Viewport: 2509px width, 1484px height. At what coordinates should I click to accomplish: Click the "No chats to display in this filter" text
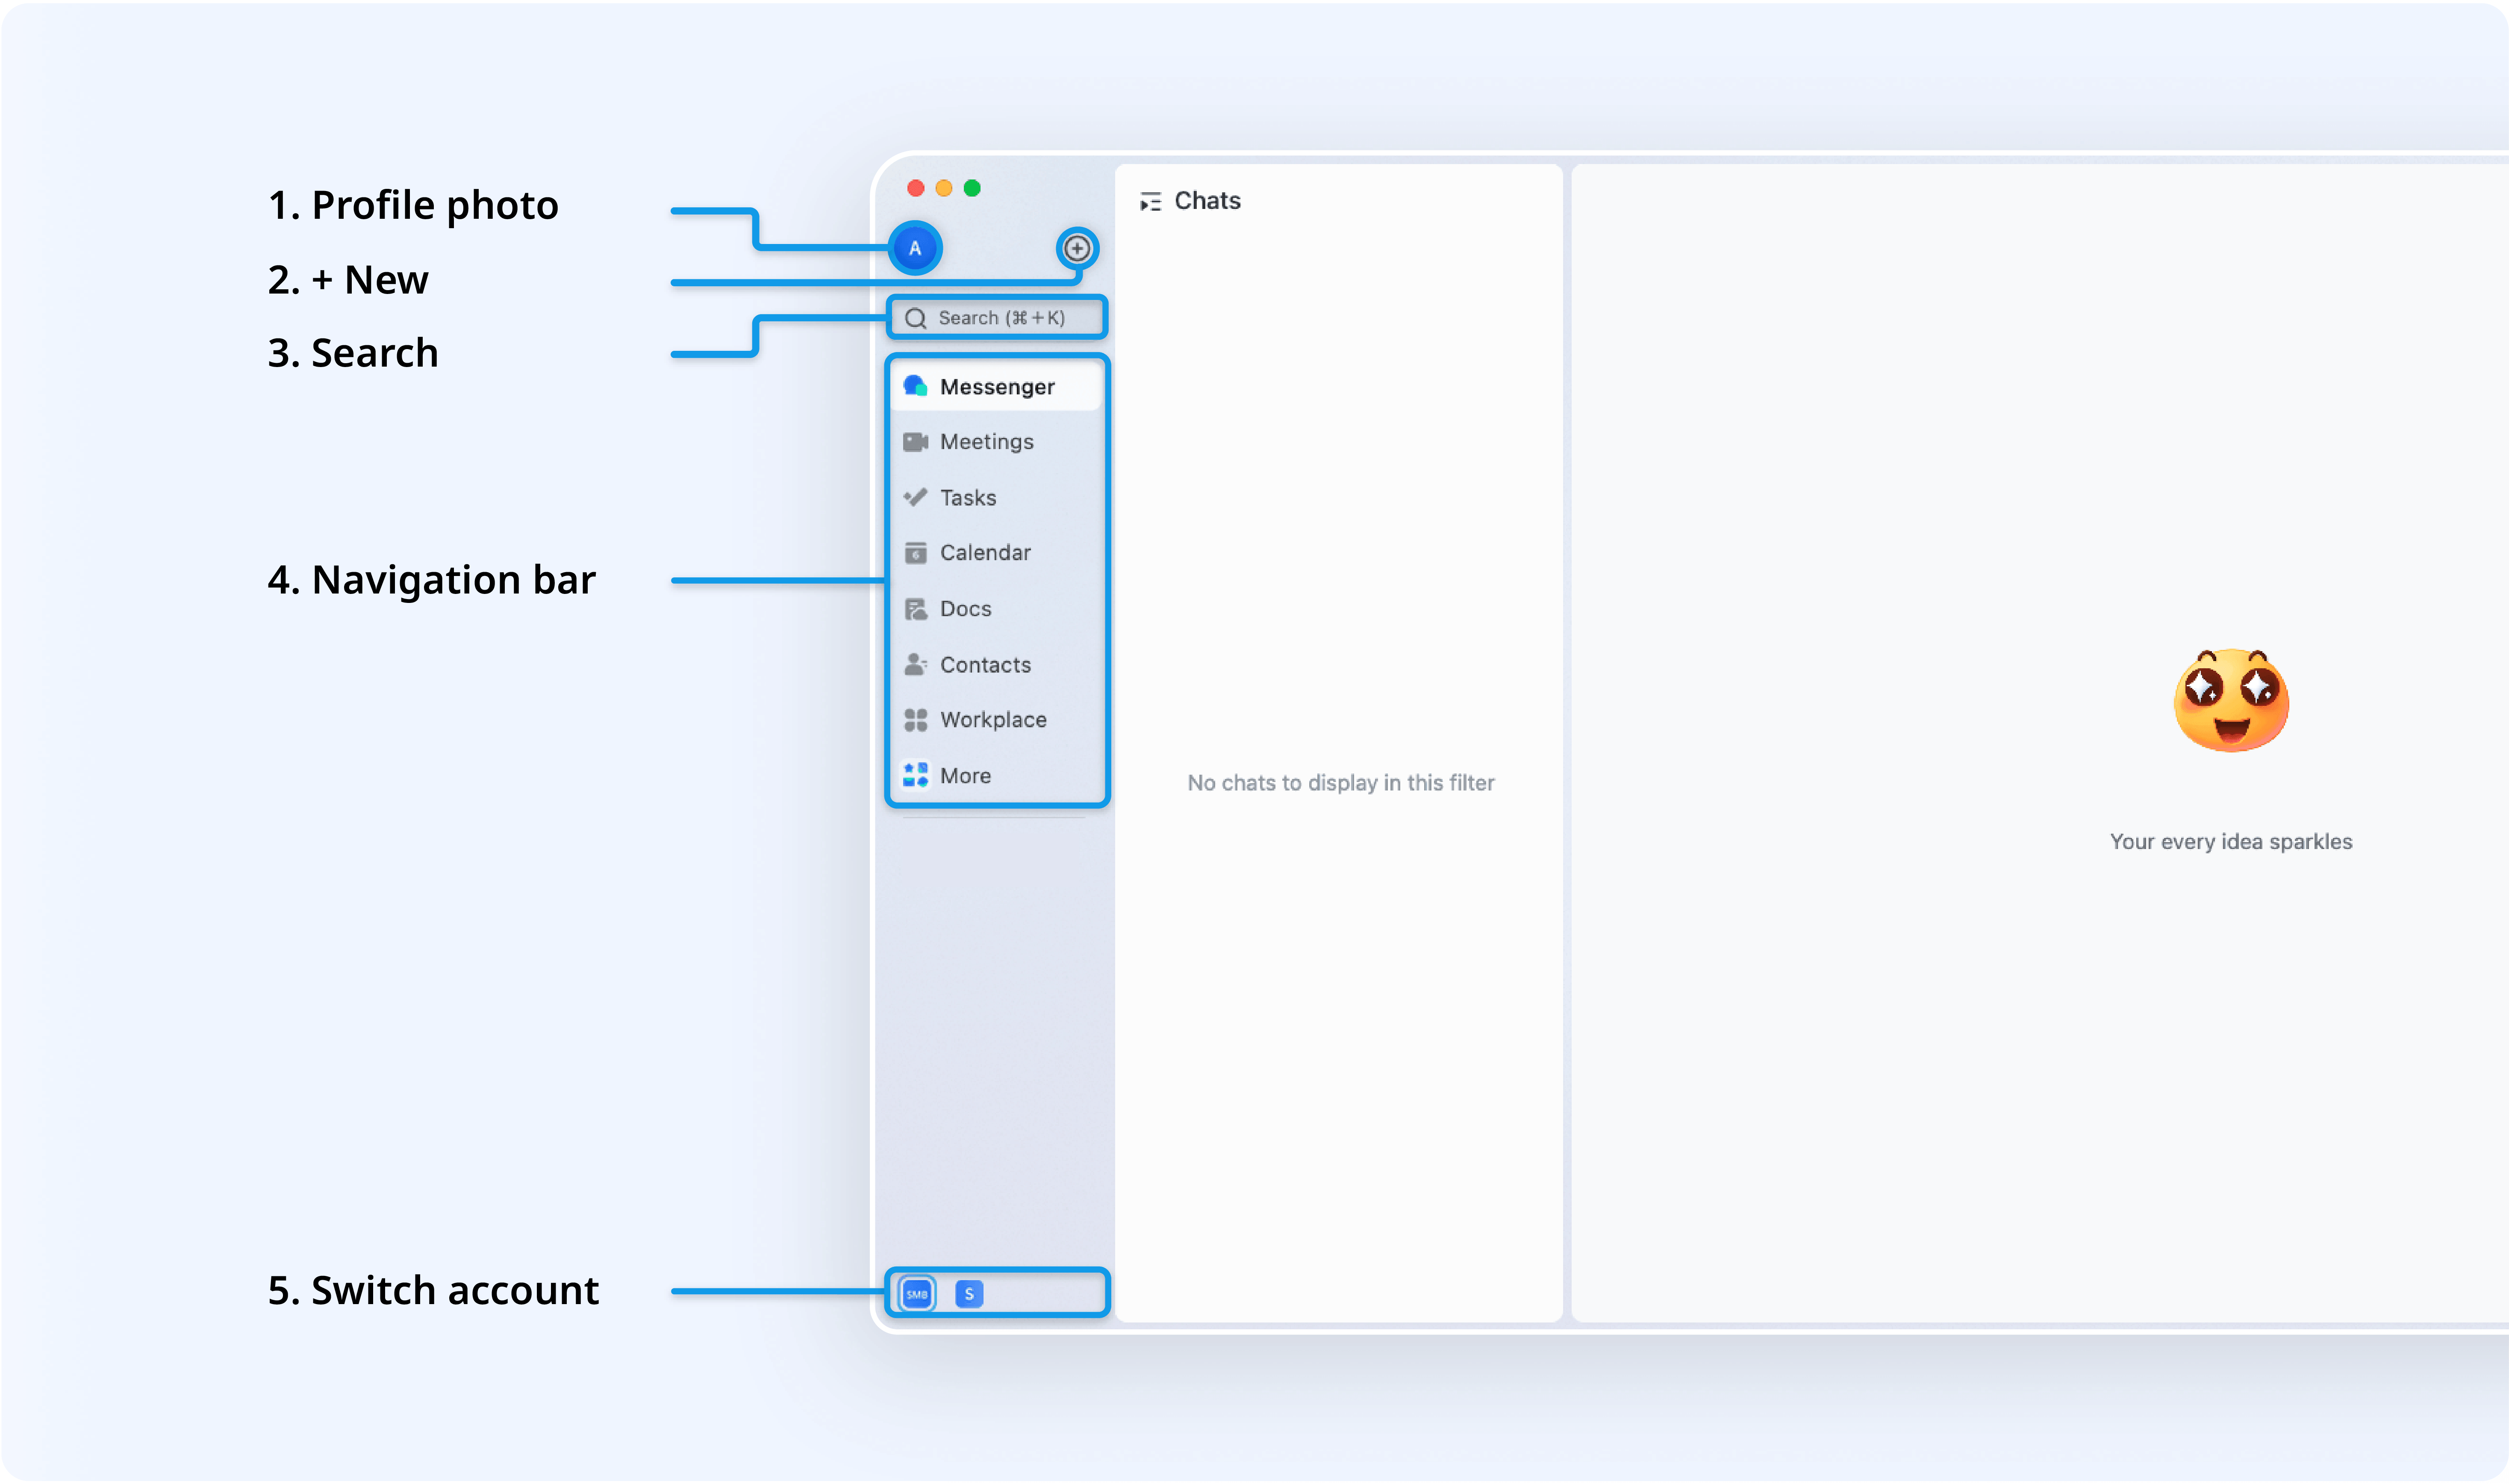[1341, 783]
